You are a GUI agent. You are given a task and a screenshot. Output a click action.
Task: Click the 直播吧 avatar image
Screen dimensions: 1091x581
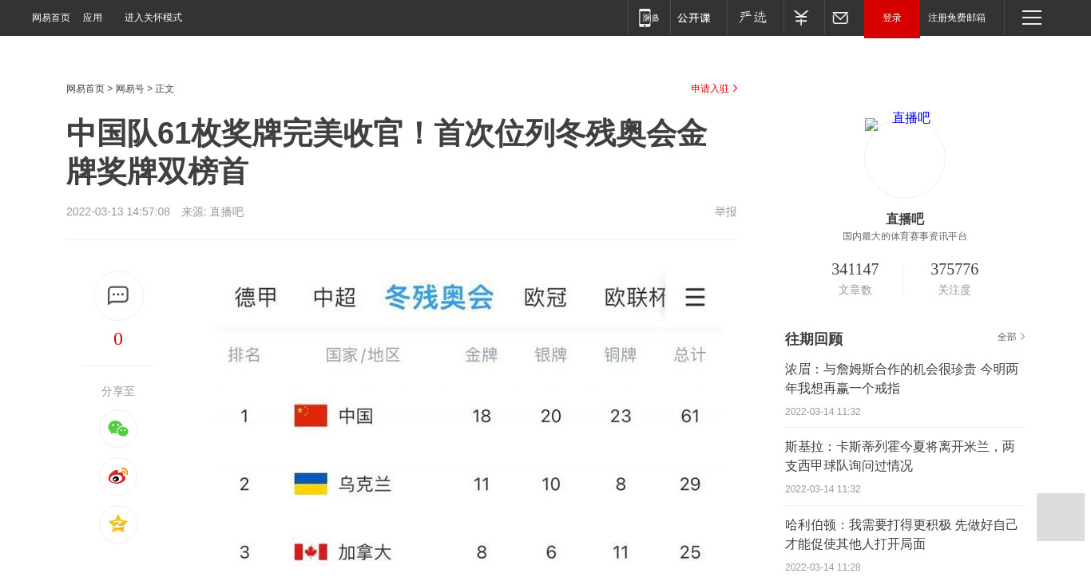click(x=905, y=158)
